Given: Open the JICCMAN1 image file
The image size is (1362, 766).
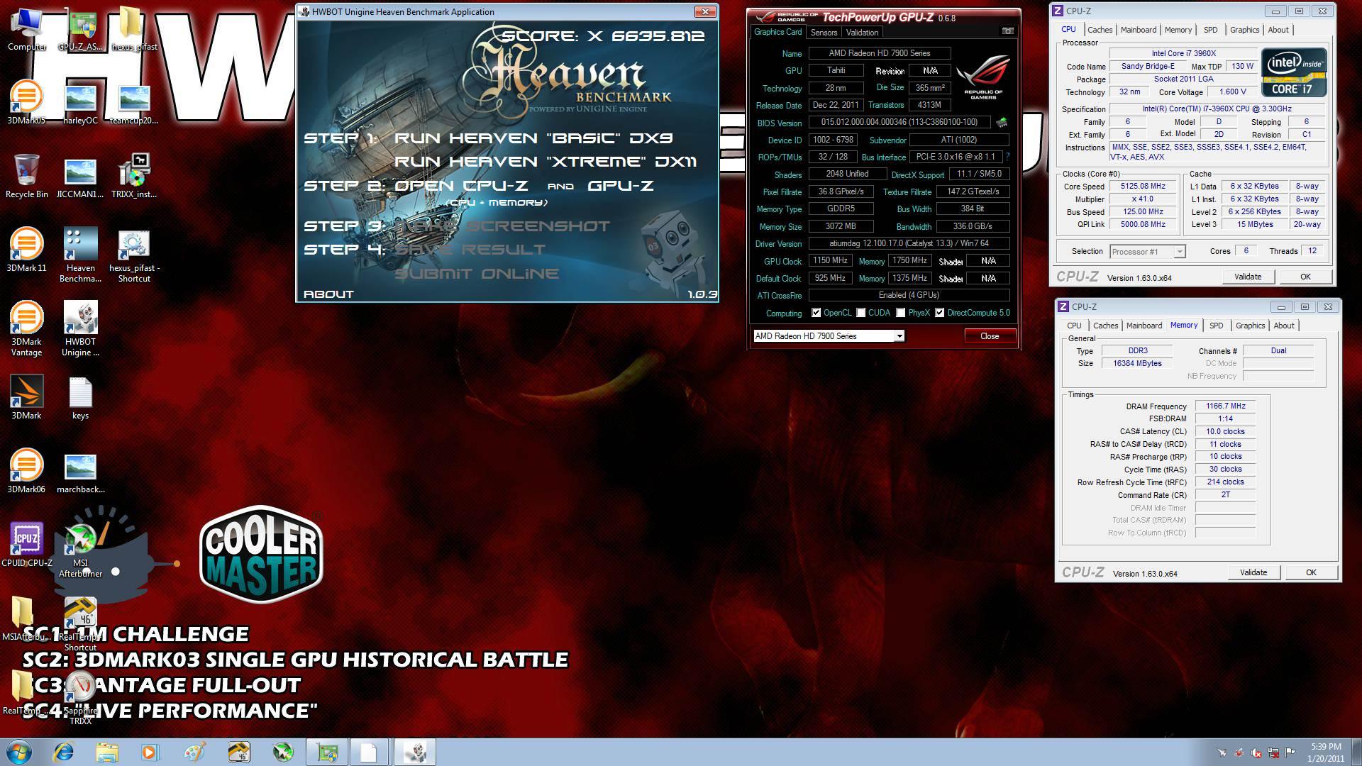Looking at the screenshot, I should coord(80,177).
